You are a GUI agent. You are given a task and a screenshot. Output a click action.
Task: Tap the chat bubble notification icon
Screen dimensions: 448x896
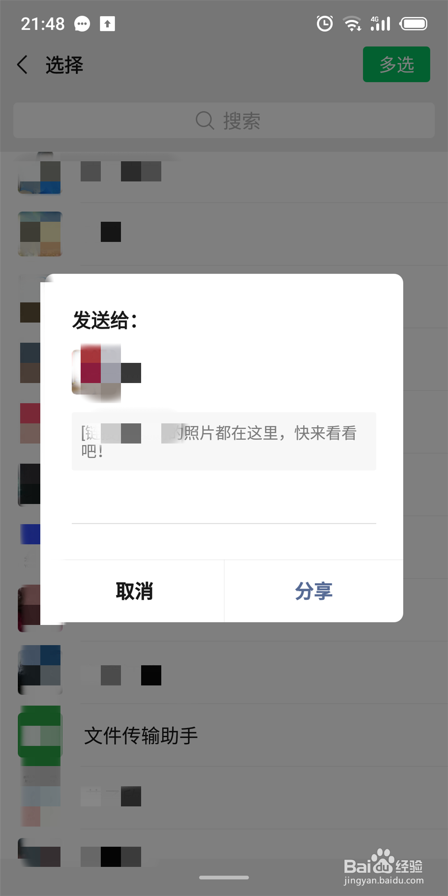[82, 24]
